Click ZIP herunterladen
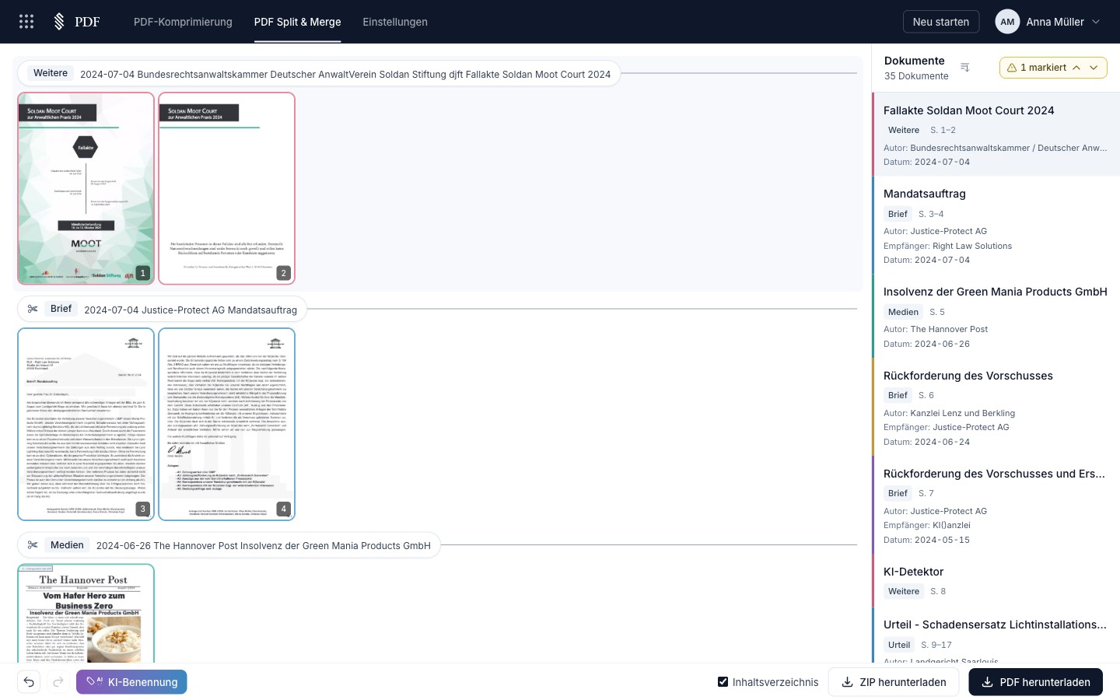Viewport: 1120px width, 700px height. [894, 682]
